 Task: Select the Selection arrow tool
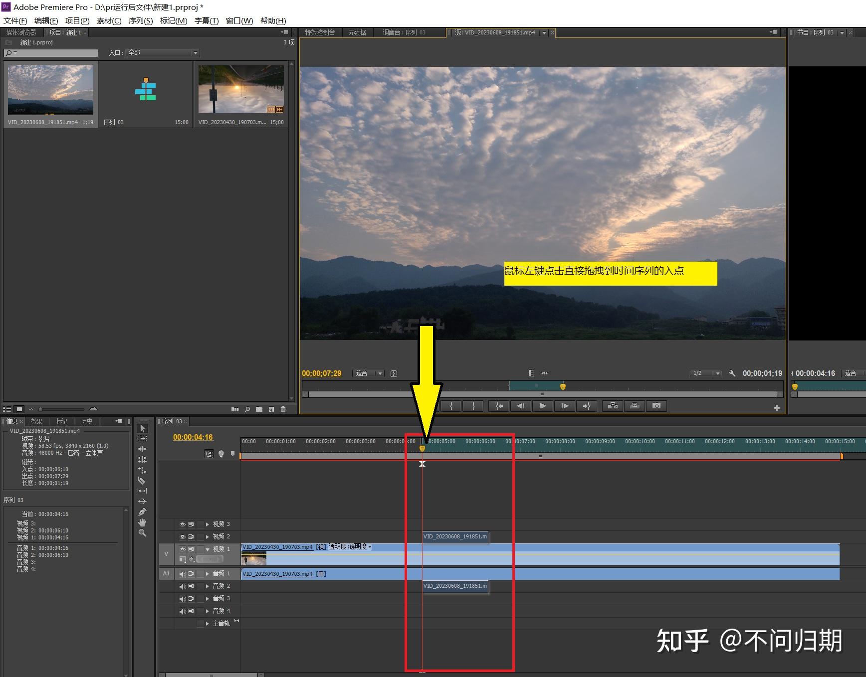coord(142,428)
